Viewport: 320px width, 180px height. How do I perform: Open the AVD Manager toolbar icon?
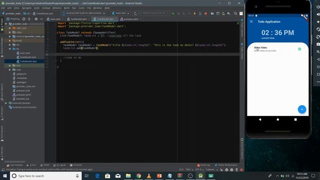click(223, 13)
